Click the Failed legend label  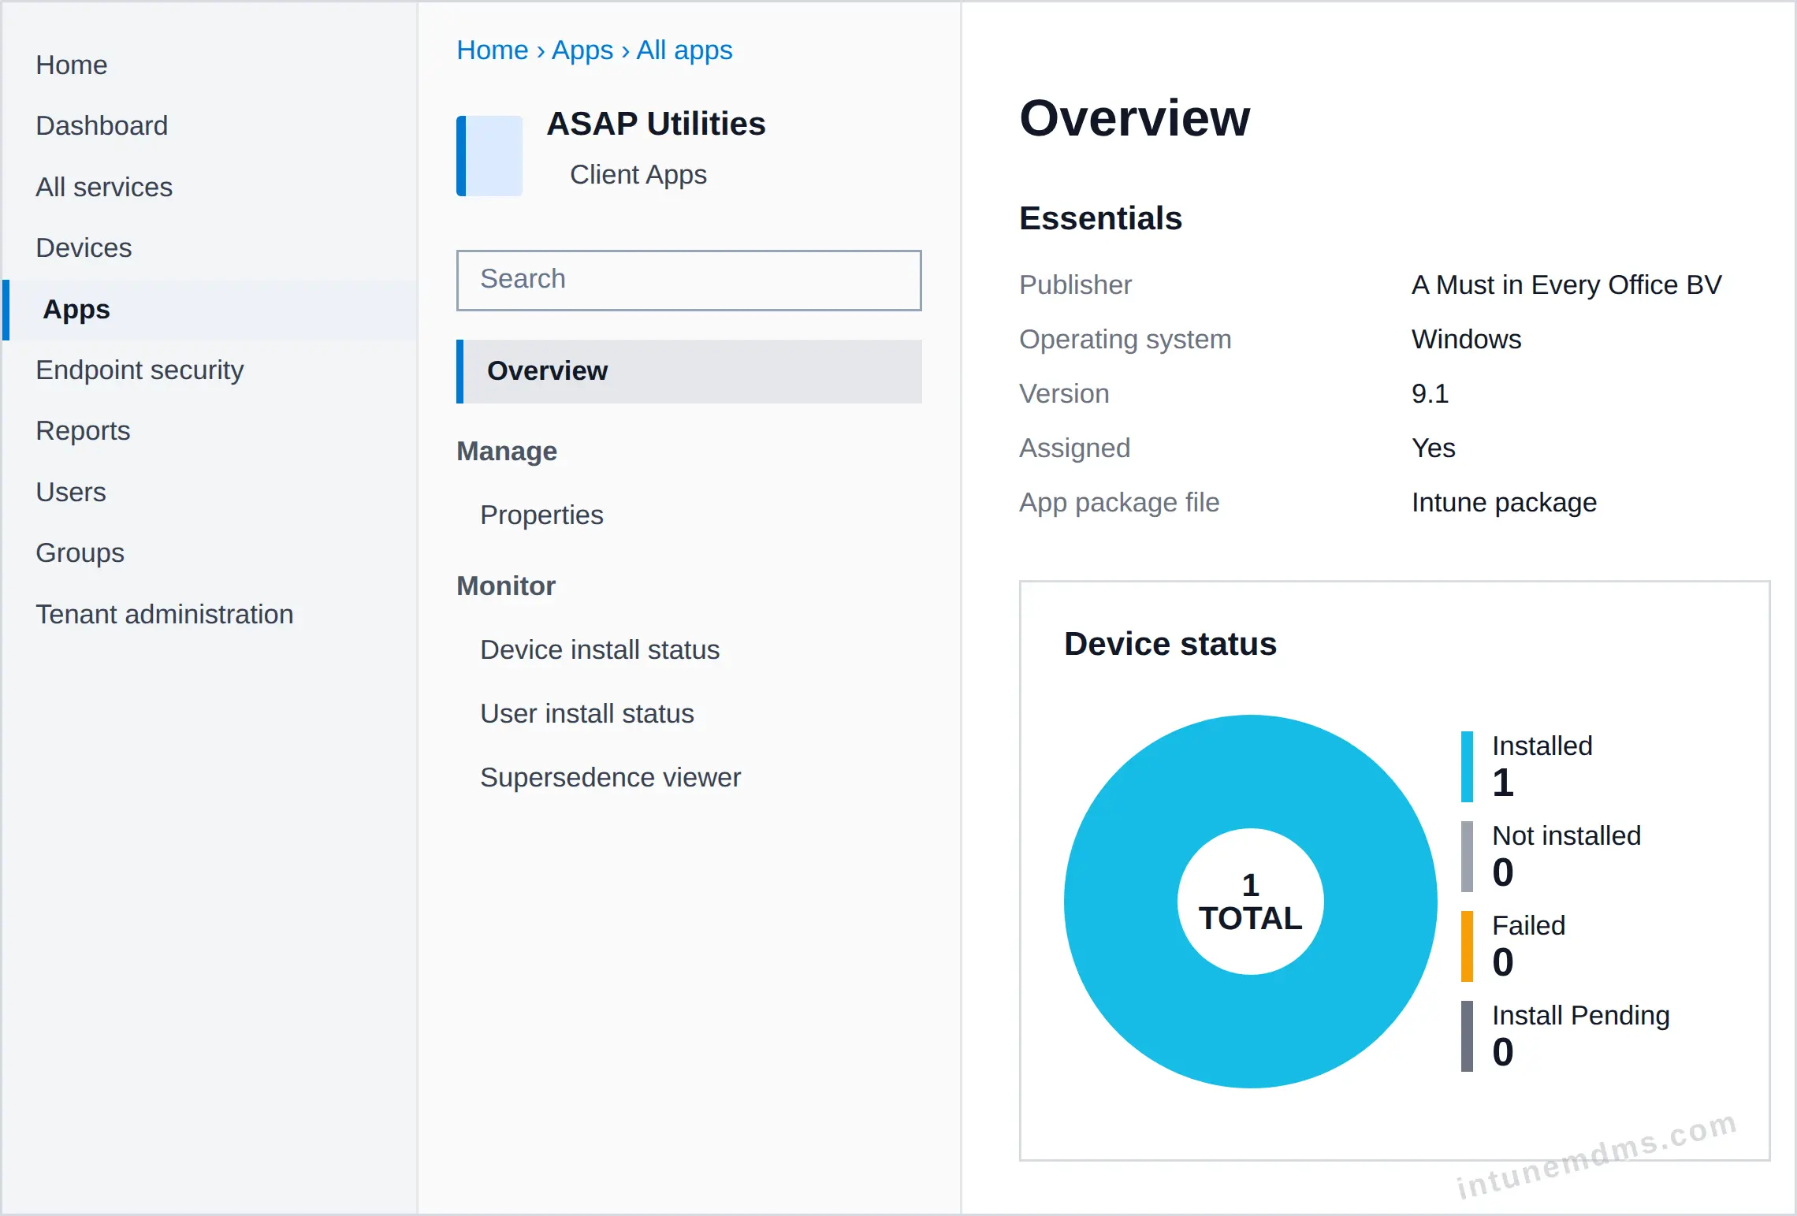pos(1528,925)
